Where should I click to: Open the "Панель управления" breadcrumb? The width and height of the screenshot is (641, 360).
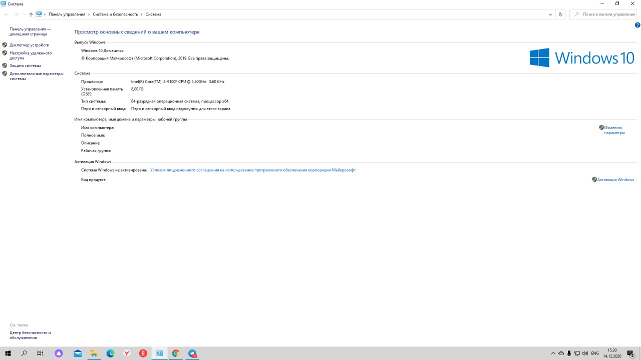[x=67, y=14]
